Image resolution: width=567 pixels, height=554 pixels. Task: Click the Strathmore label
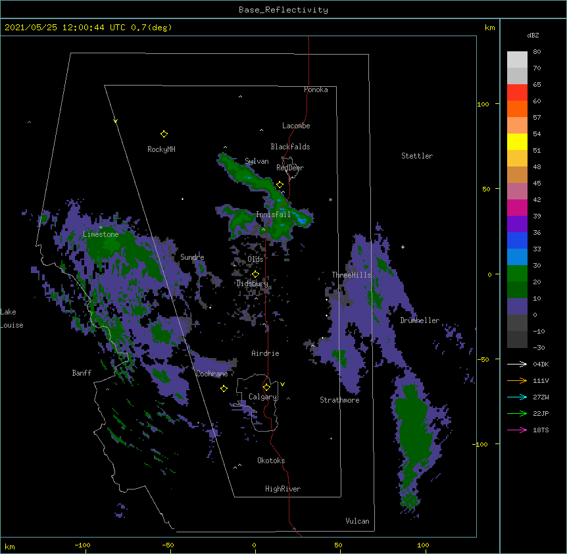click(x=339, y=400)
